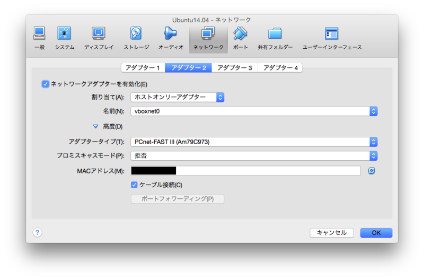424x280 pixels.
Task: Open the ユーザーインターフェース settings icon
Action: (332, 38)
